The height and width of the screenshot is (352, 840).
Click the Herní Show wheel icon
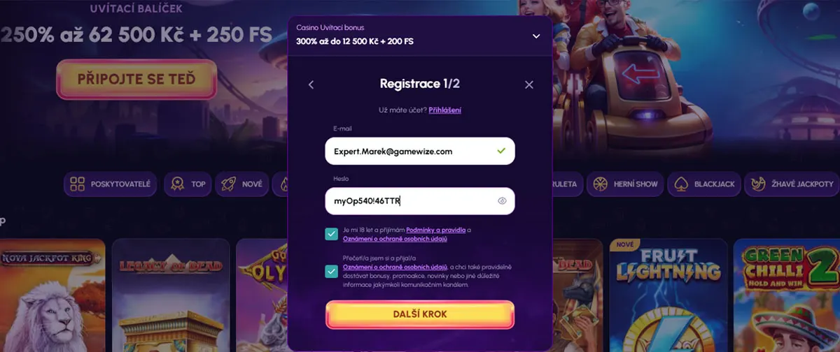(x=599, y=184)
